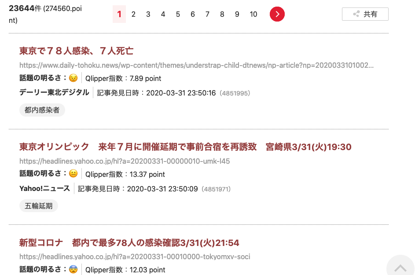The image size is (415, 275).
Task: Click the 共有 share button
Action: tap(365, 14)
